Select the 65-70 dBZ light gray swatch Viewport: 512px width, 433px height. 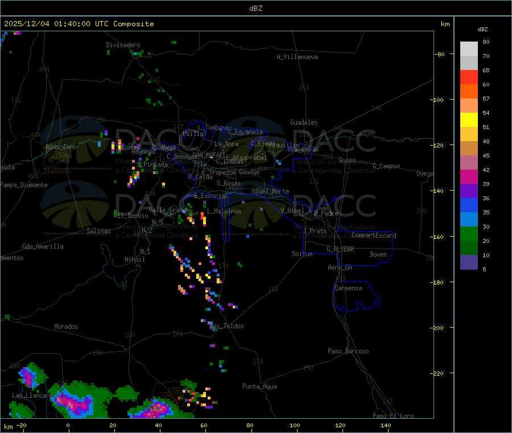(x=469, y=63)
